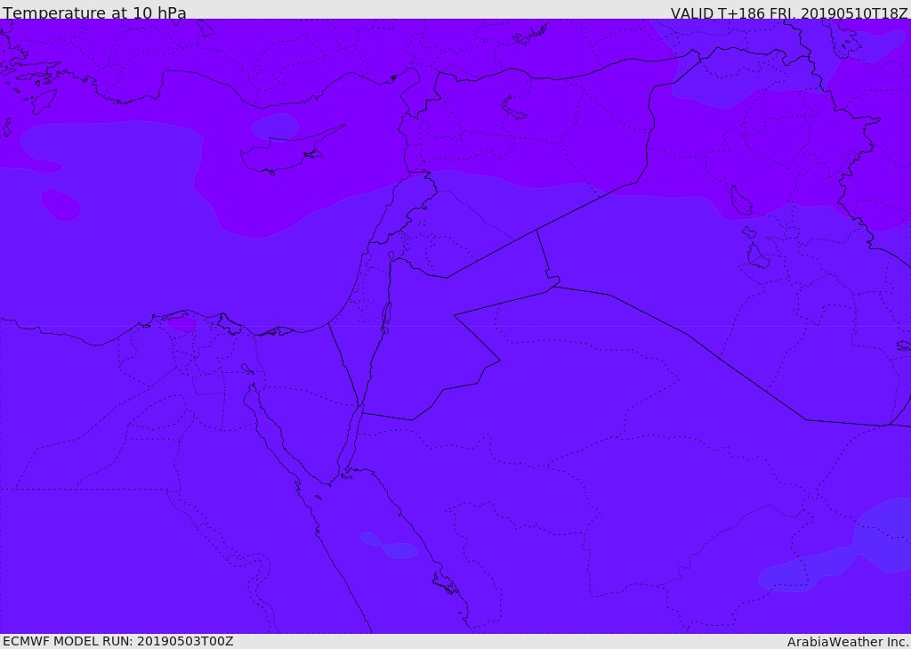Open the ArabiaWeather Inc credit text

coord(848,642)
